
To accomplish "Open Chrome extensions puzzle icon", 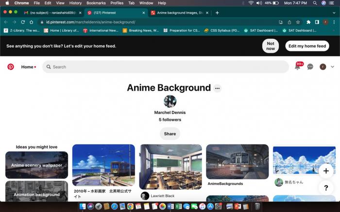I will 308,22.
